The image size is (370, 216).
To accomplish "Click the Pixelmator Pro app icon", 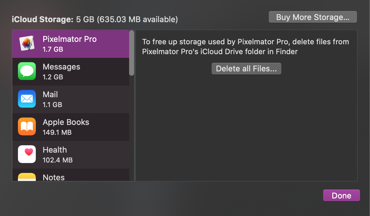I will 27,44.
